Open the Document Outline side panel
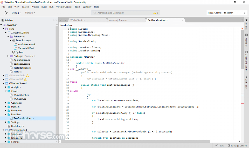Viewport: 249px width, 148px height. click(246, 61)
